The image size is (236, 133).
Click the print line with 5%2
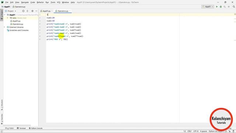tap(57, 39)
